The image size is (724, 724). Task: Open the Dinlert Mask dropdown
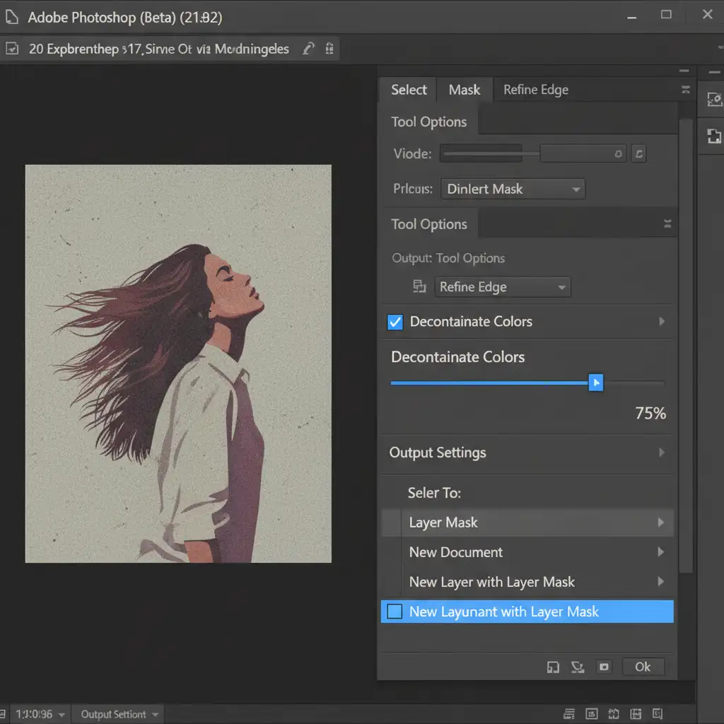click(513, 189)
